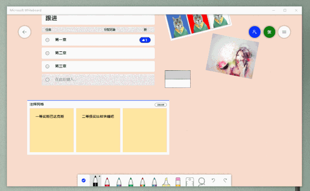This screenshot has height=191, width=310.
Task: Click the 分配对象 column header
Action: [x=110, y=30]
